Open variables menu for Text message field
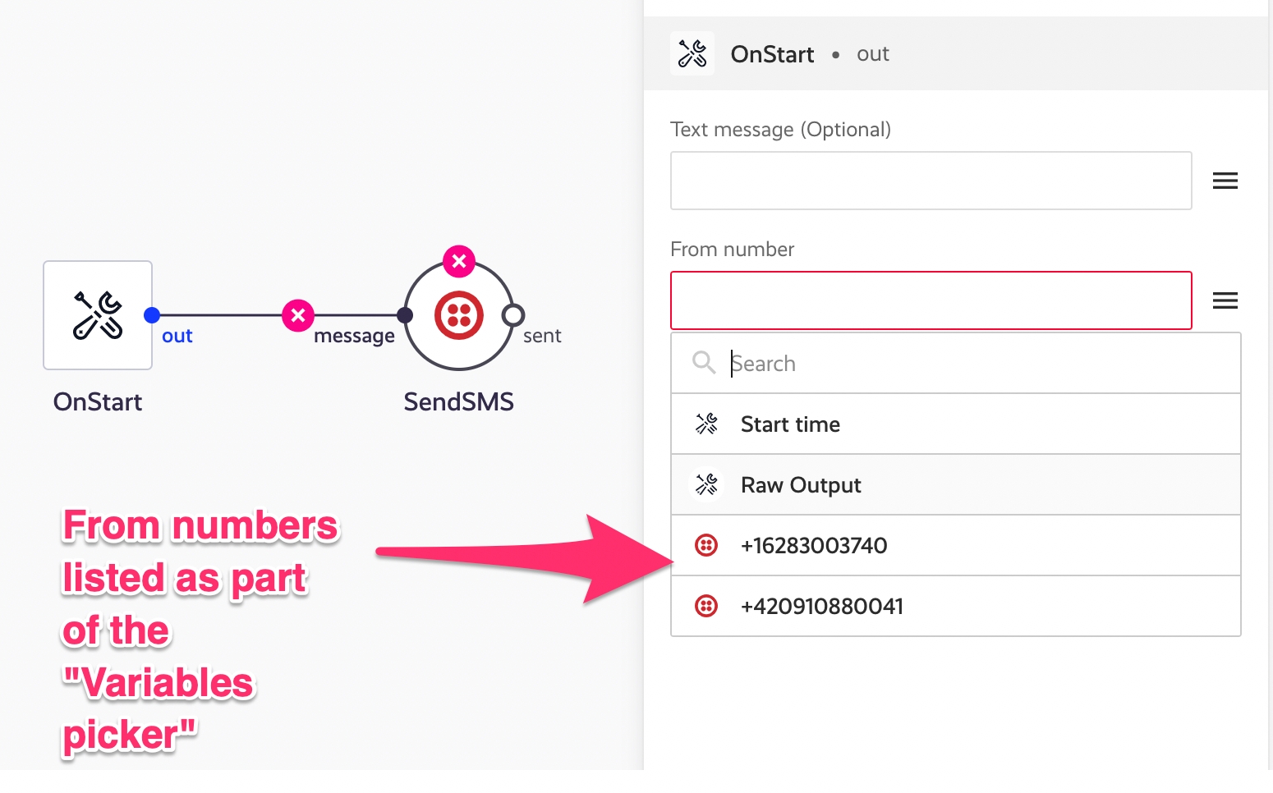This screenshot has height=793, width=1273. pos(1225,181)
